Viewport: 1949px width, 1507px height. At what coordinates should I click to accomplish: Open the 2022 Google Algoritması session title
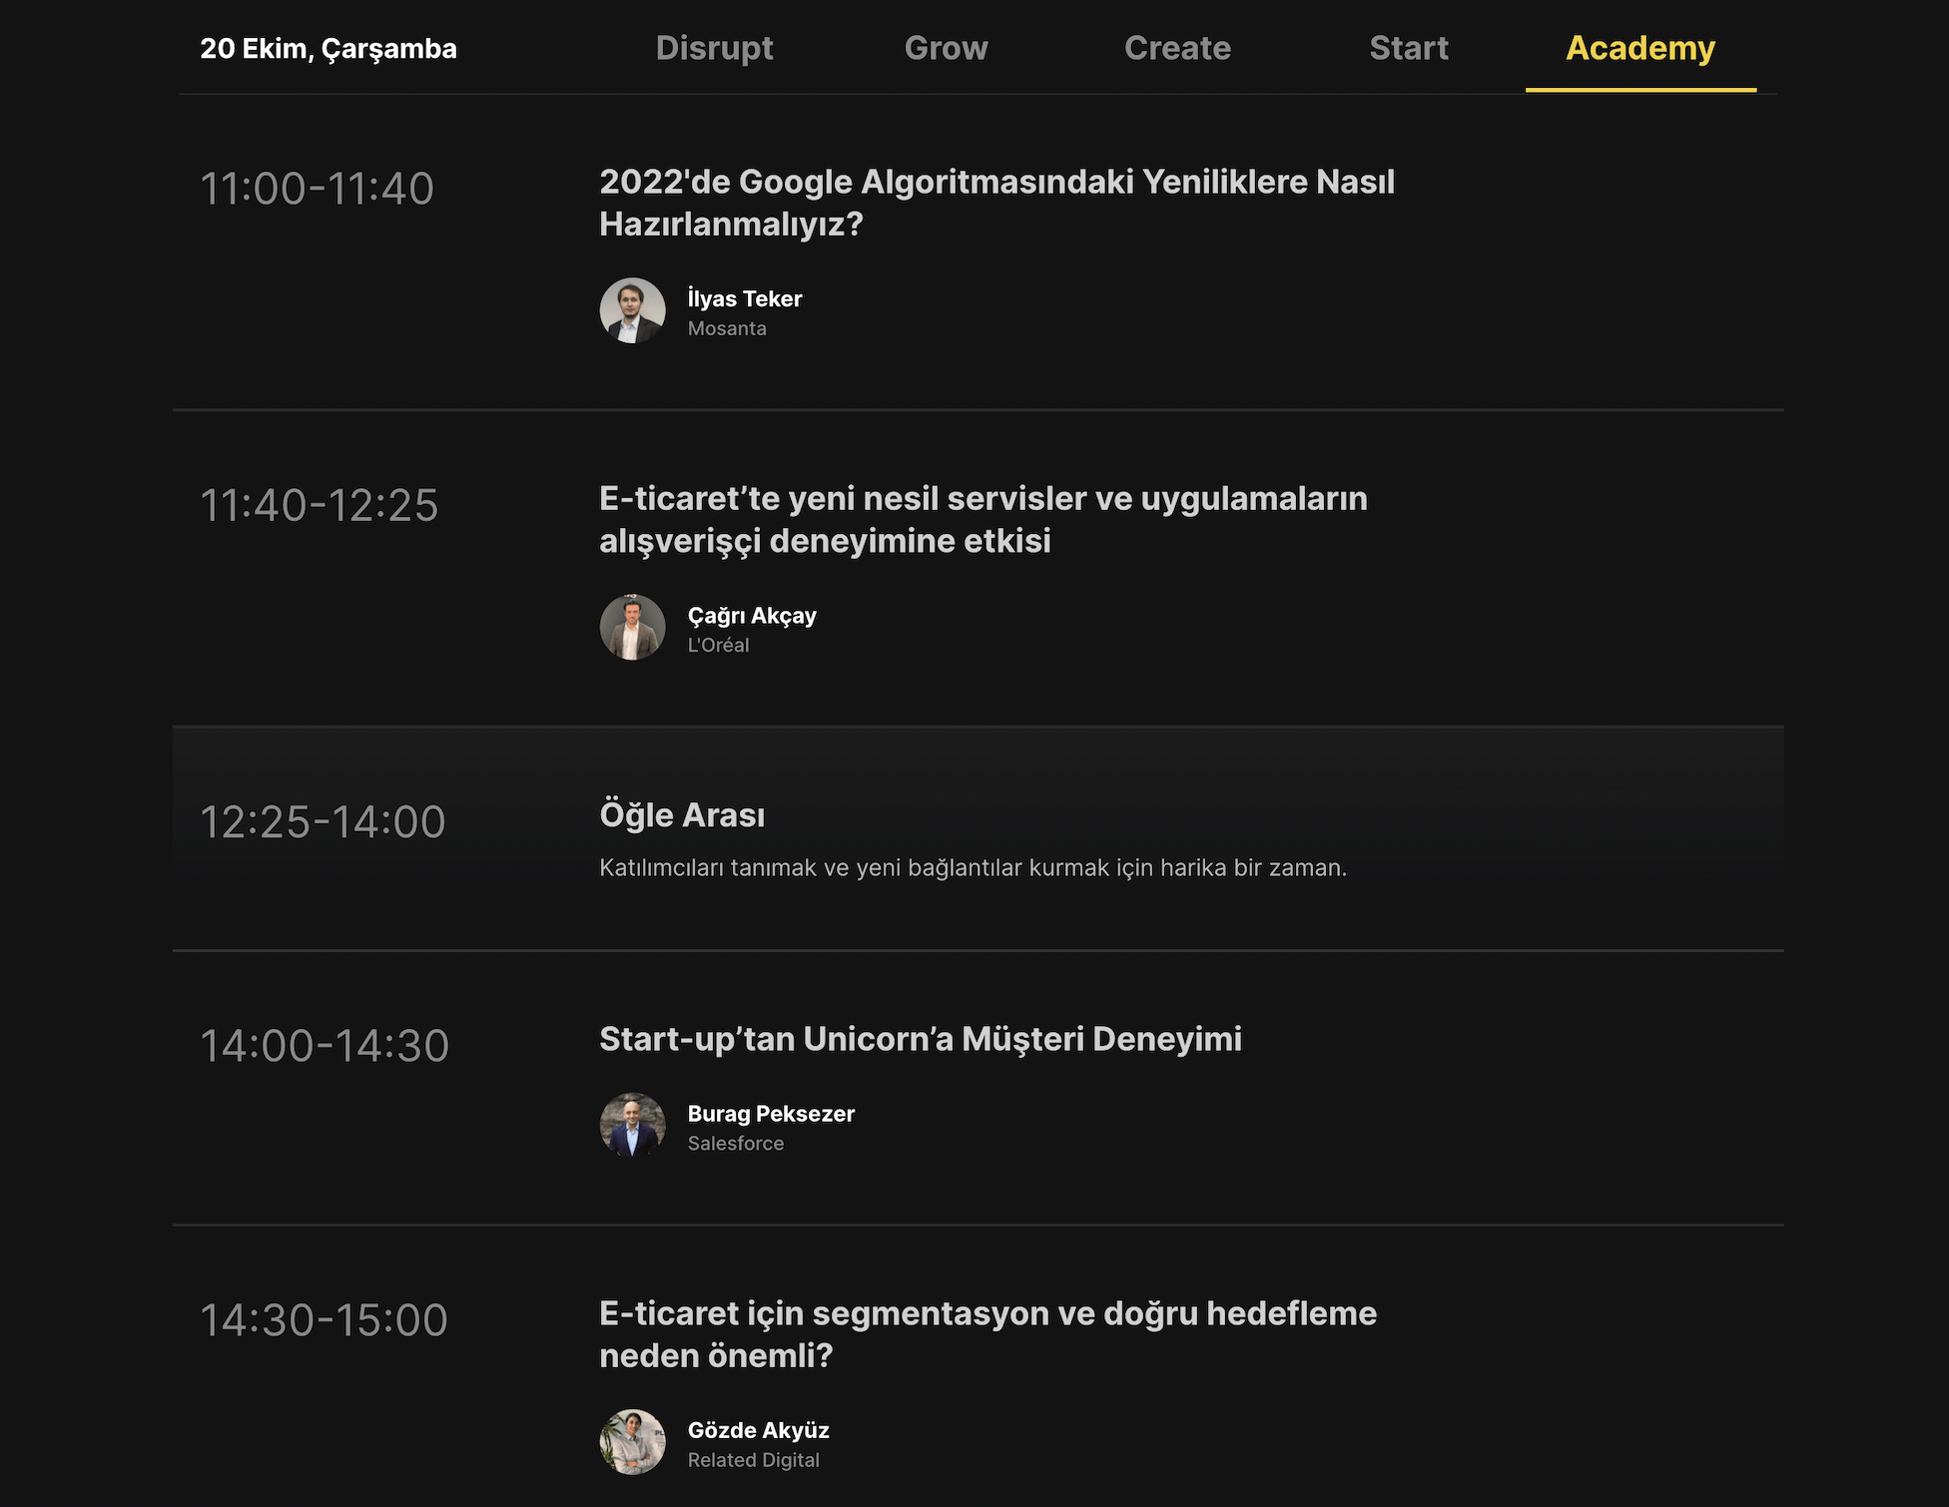996,203
